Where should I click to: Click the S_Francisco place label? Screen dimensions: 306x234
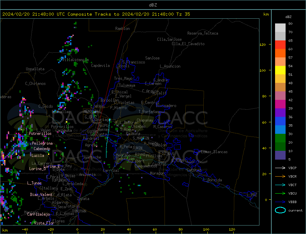(134, 62)
